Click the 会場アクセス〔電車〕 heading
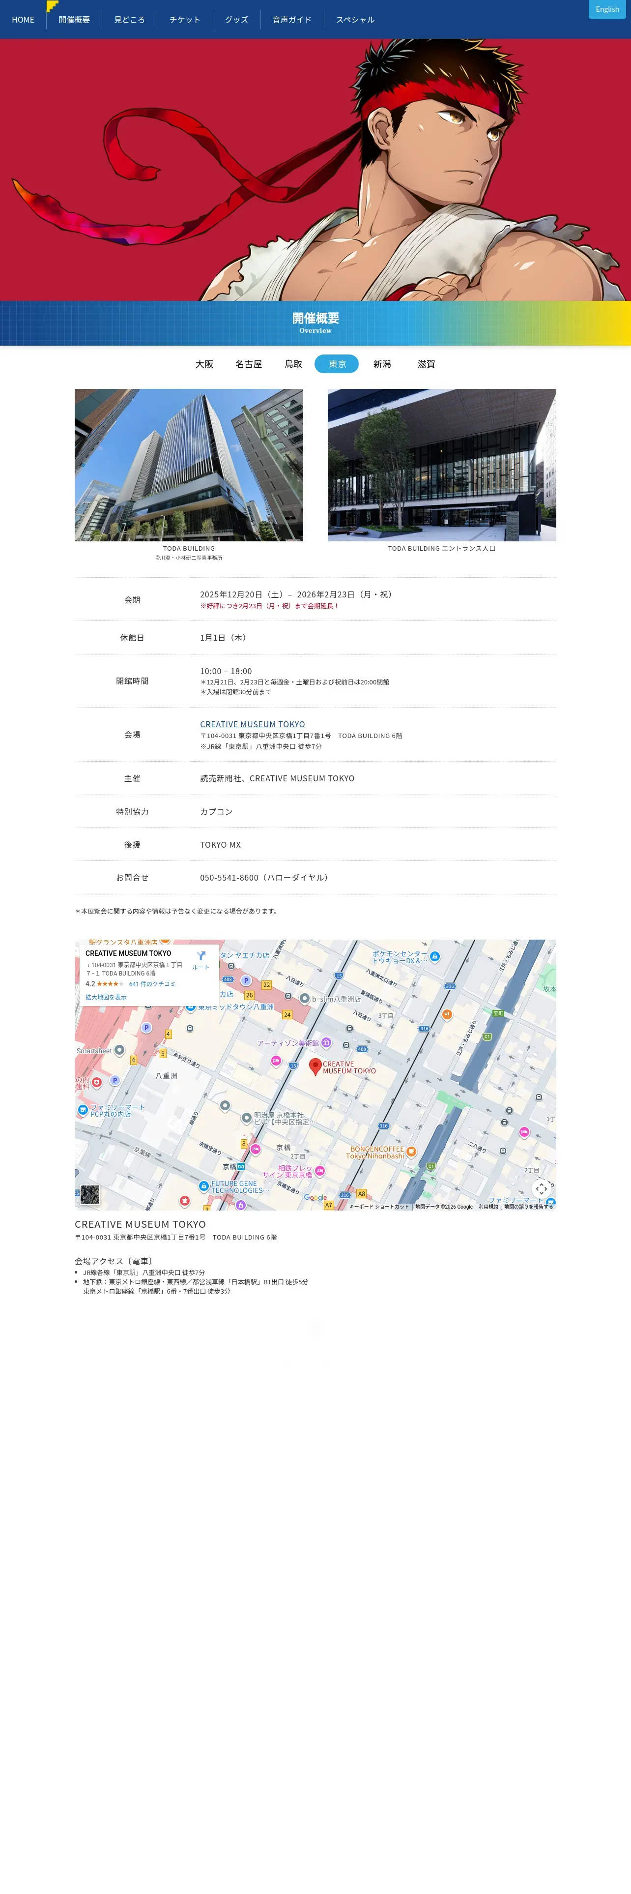631x1894 pixels. 115,1261
